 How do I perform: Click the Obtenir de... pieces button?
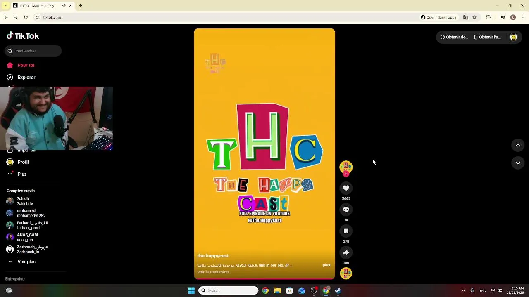(x=454, y=37)
